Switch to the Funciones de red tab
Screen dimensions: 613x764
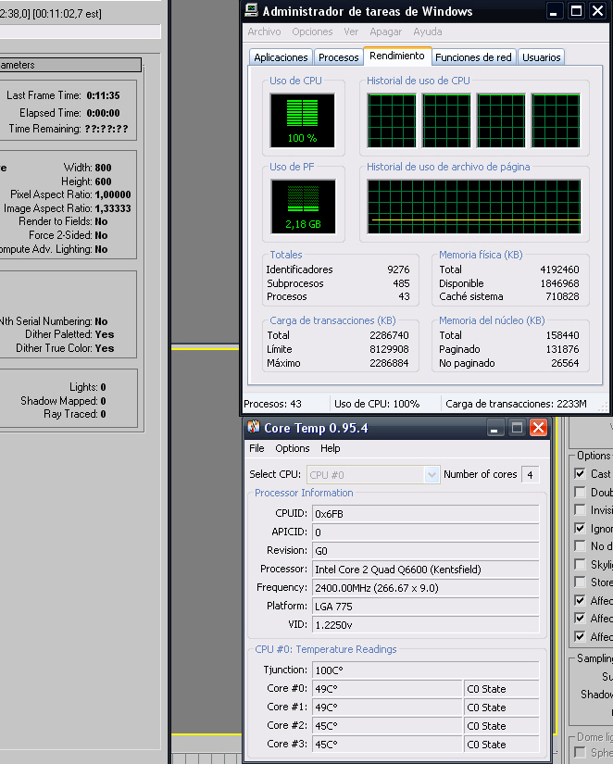(473, 57)
